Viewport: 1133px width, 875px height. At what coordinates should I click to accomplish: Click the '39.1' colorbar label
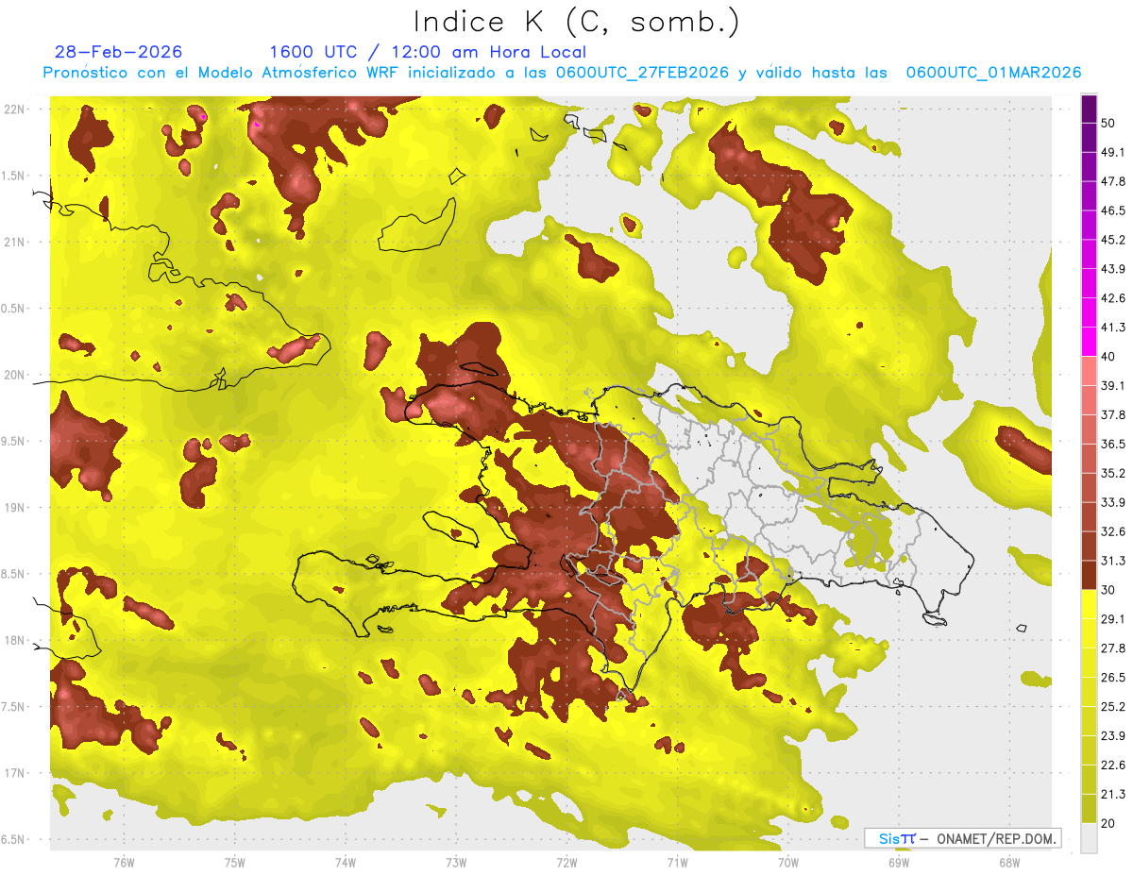click(x=1113, y=385)
